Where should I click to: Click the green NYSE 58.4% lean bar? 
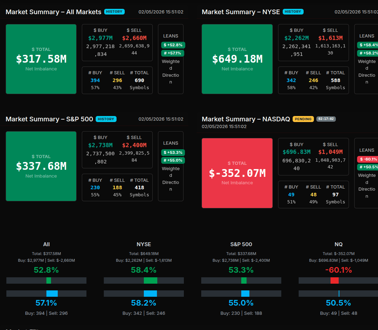tap(150, 280)
